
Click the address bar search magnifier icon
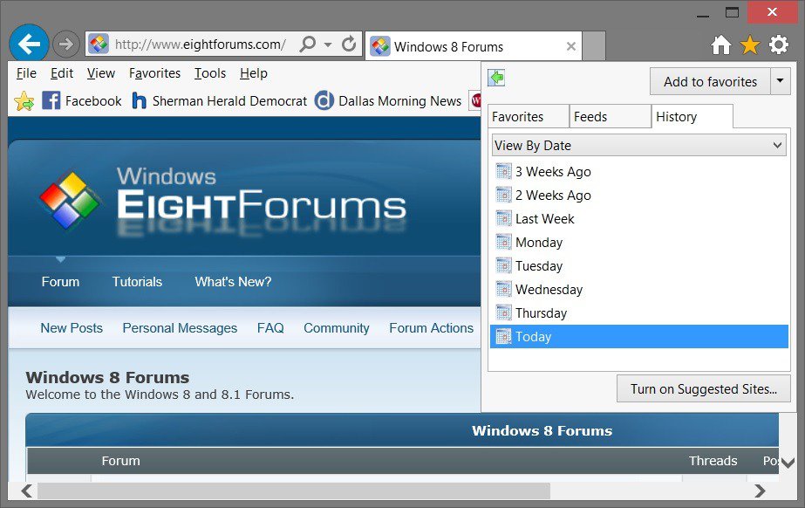[308, 44]
